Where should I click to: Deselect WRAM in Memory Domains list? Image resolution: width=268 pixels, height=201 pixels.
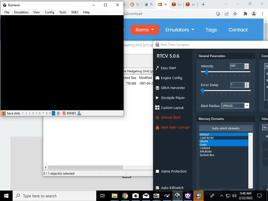pos(224,135)
